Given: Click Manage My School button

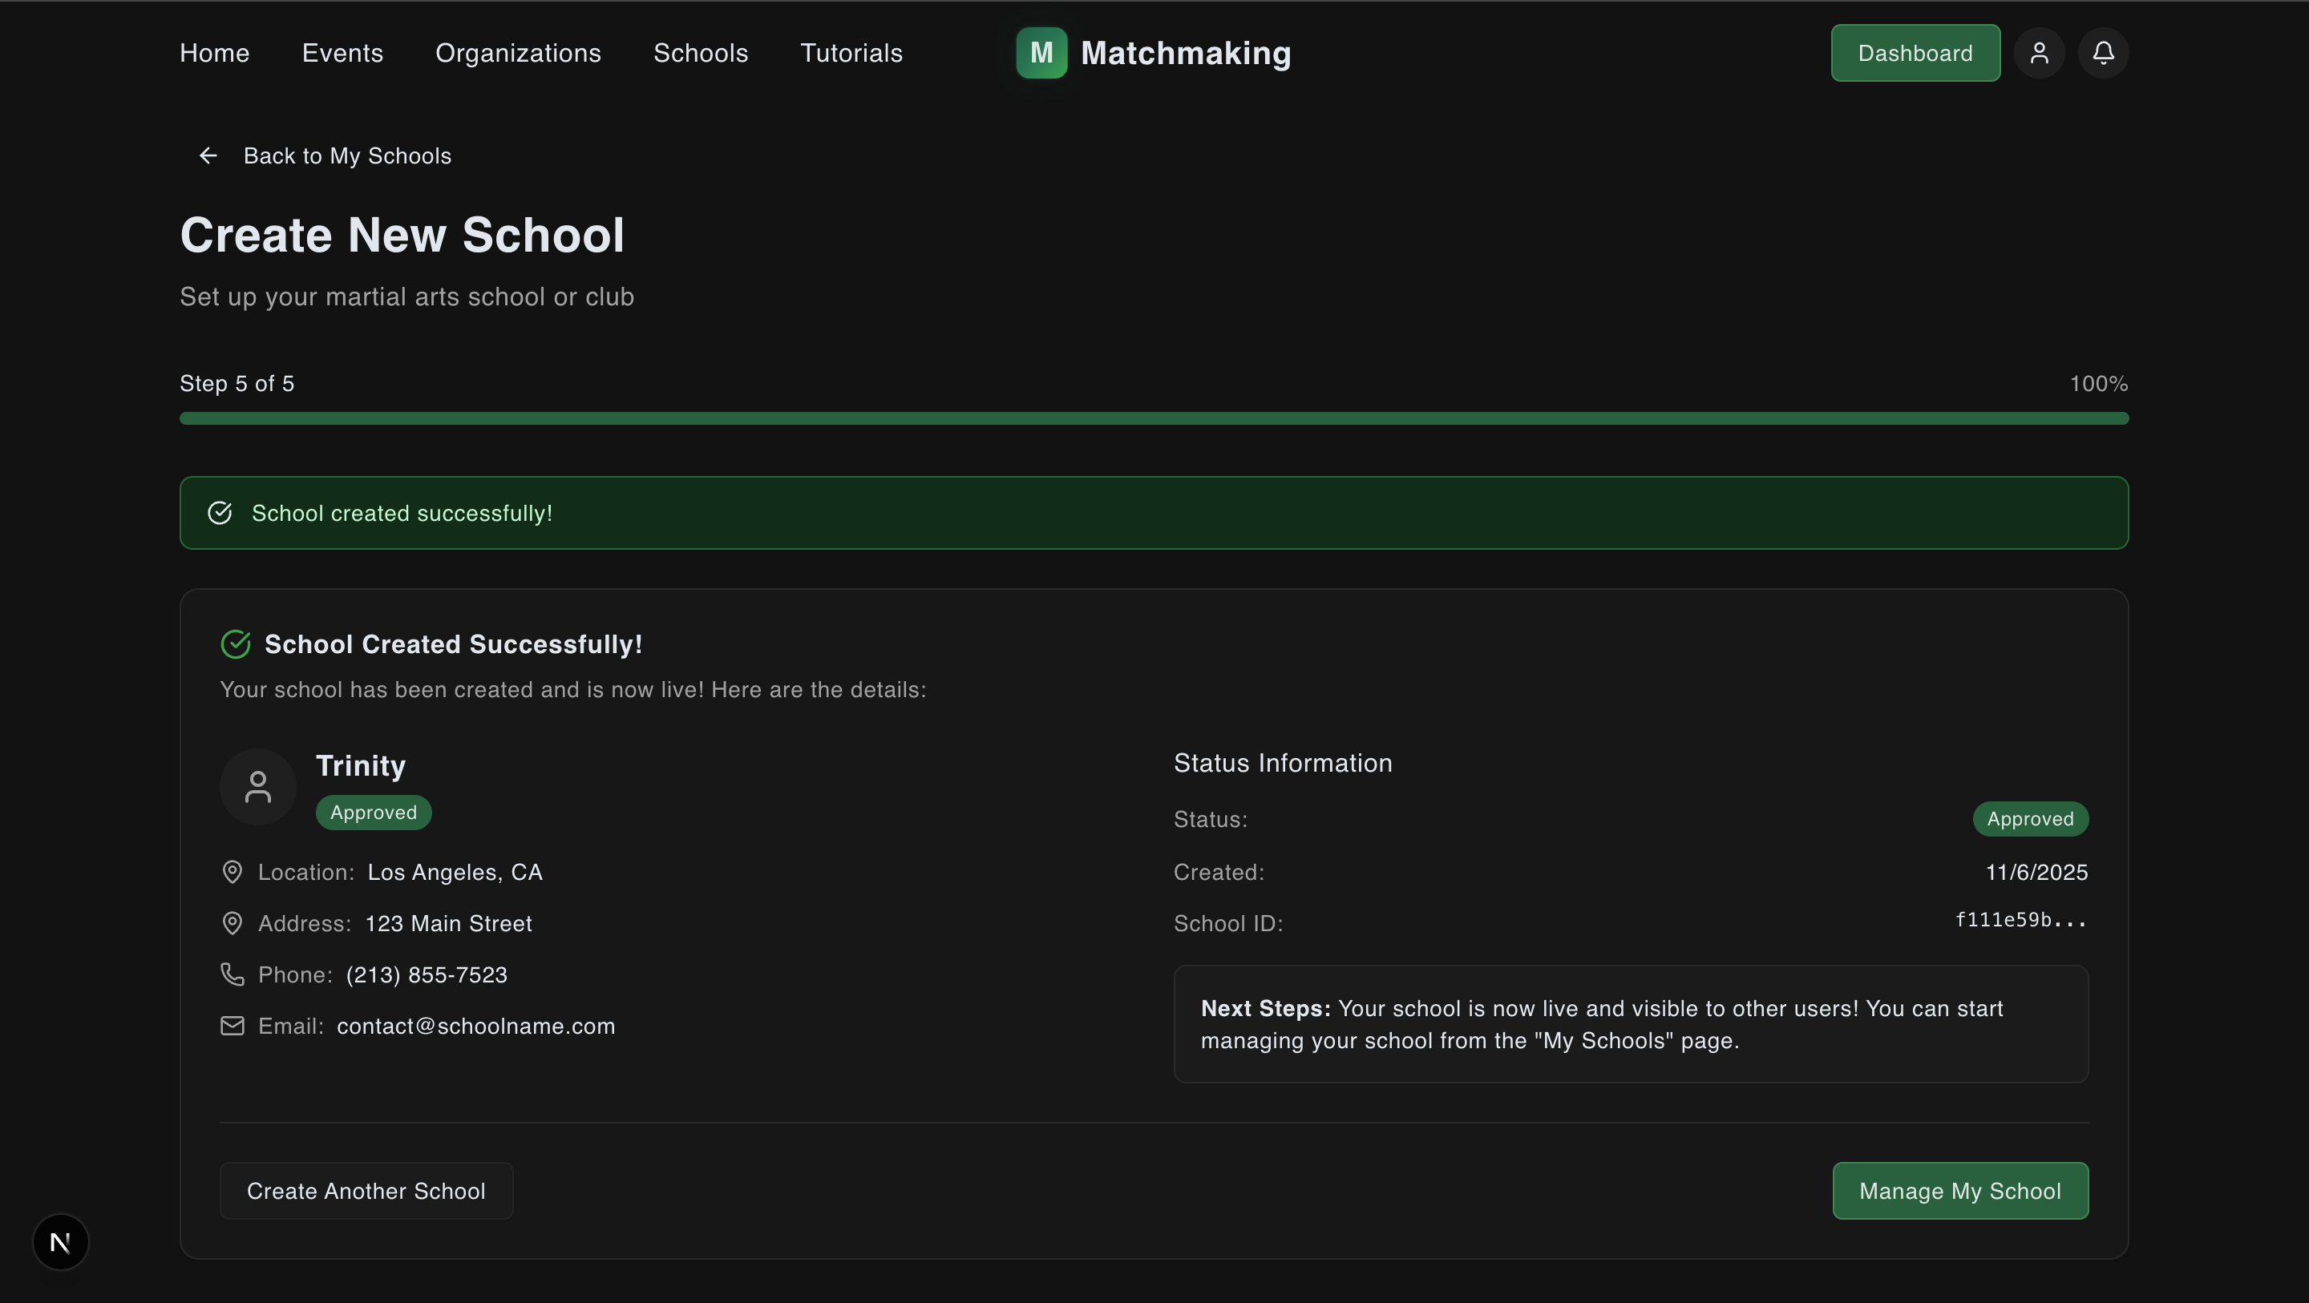Looking at the screenshot, I should (1960, 1191).
